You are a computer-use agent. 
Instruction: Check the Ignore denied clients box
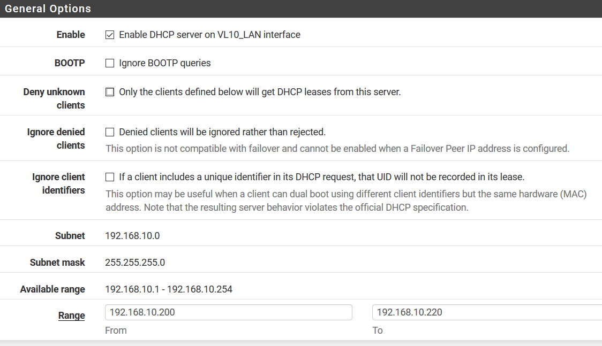coord(110,132)
